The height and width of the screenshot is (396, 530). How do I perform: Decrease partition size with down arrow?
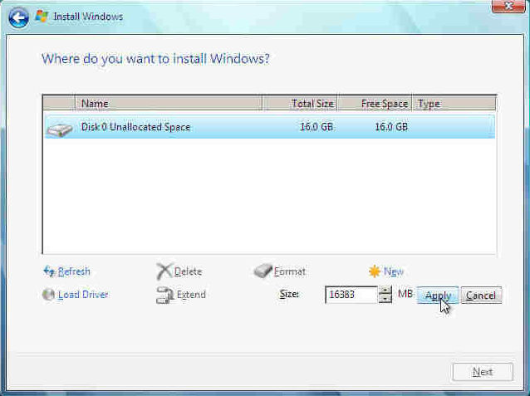(385, 299)
